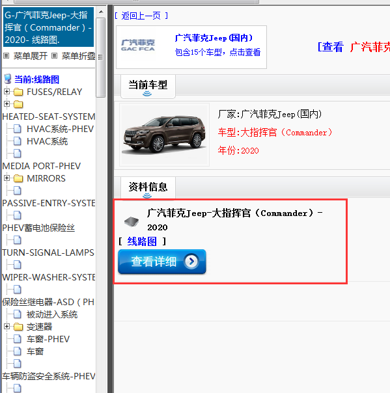The height and width of the screenshot is (393, 390).
Task: Click the 车型:大指挥官（Commander） text
Action: pos(275,132)
